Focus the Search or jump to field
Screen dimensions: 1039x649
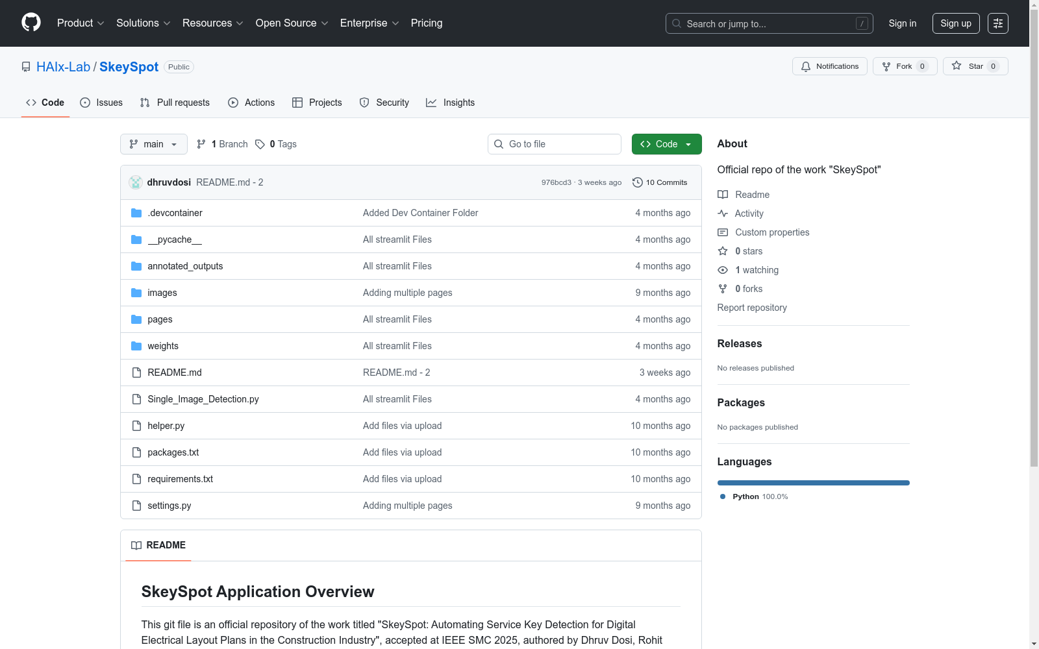click(769, 23)
